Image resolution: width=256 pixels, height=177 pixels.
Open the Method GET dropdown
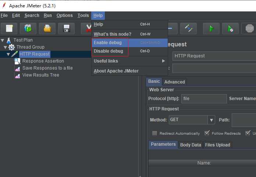click(211, 120)
